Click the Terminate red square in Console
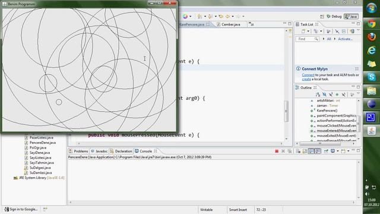 (x=277, y=151)
